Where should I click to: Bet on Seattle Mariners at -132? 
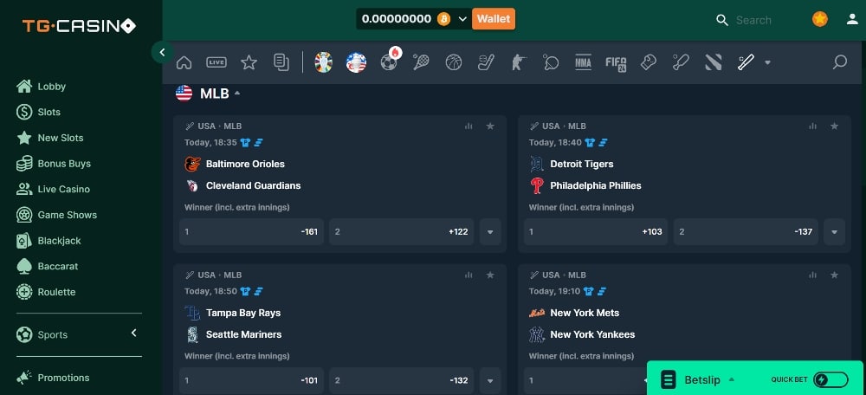click(402, 380)
